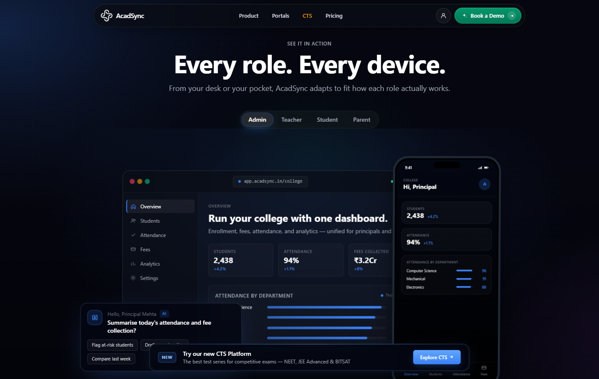This screenshot has height=379, width=599.
Task: Switch to the Teacher role tab
Action: [292, 120]
